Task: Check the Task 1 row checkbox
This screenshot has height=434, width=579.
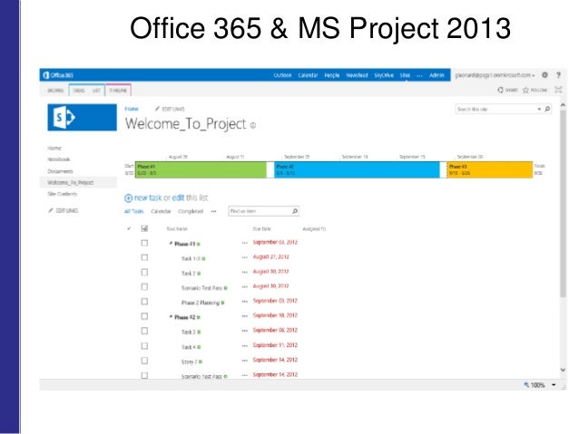Action: point(144,257)
